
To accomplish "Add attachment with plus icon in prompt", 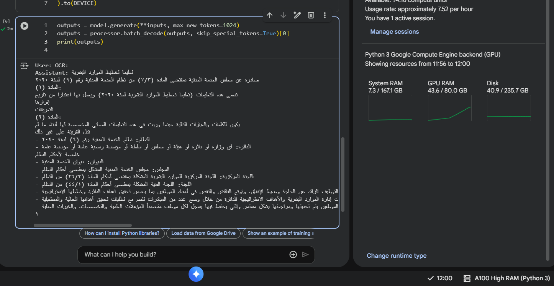I will (293, 255).
